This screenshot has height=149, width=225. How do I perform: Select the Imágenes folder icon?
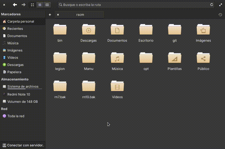(x=203, y=29)
